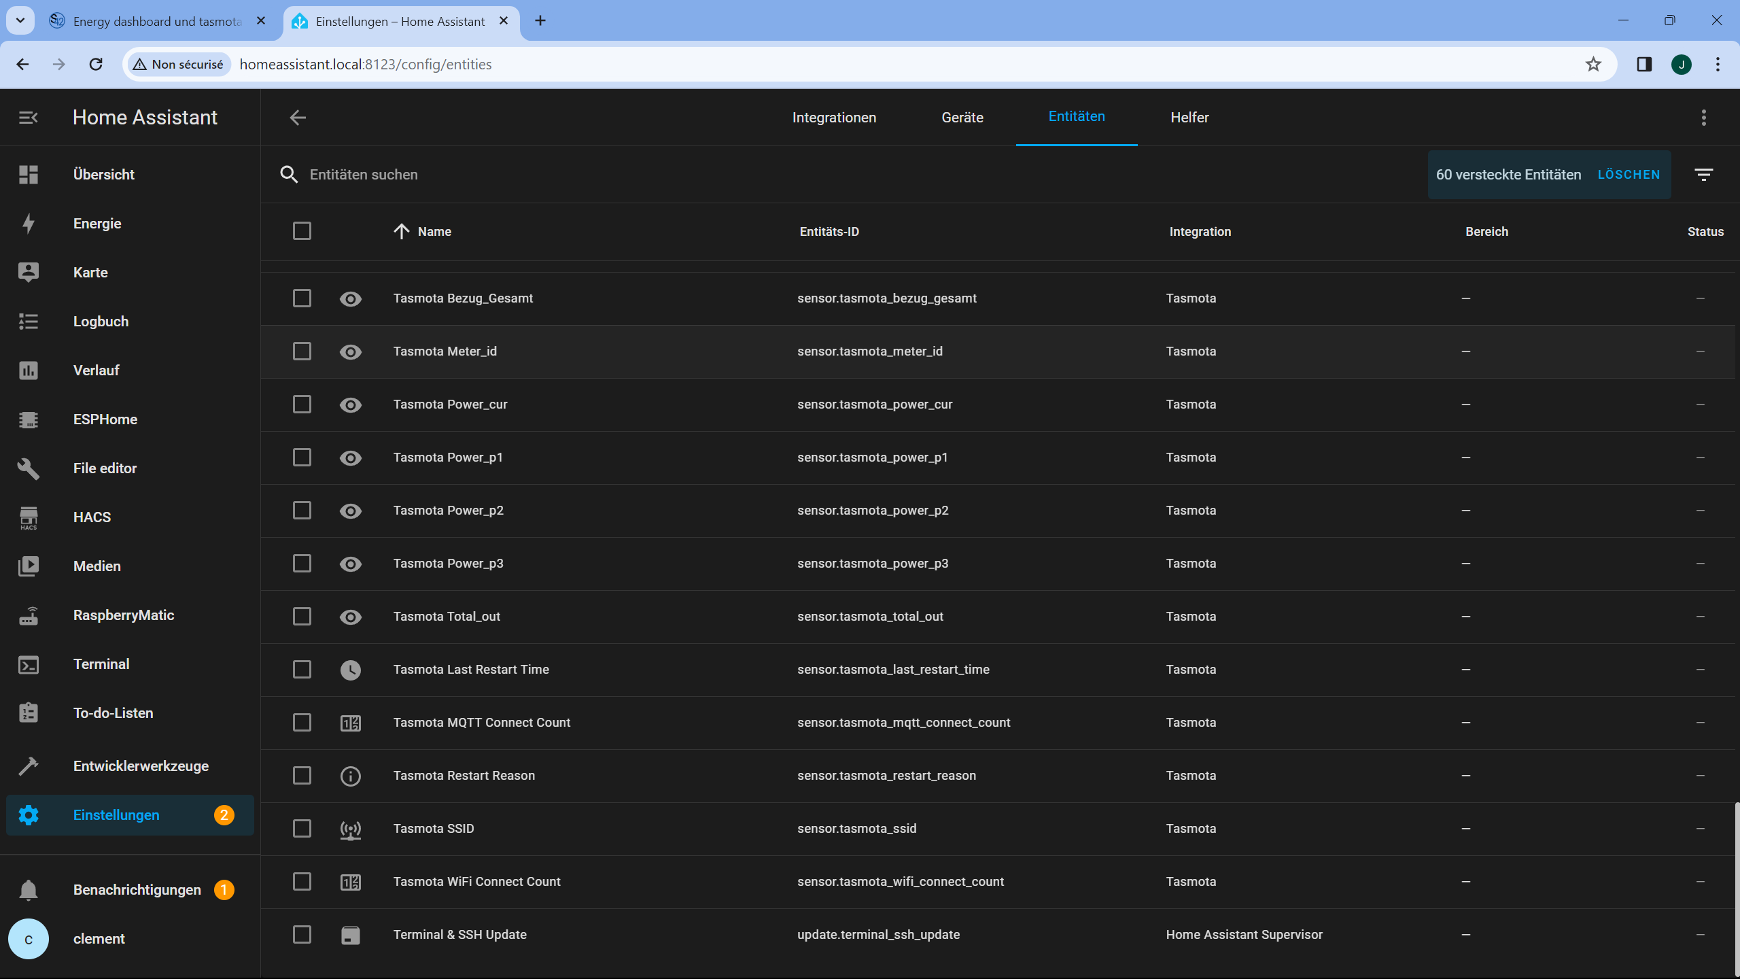Click the antenna icon of Tasmota SSID
This screenshot has height=979, width=1740.
click(351, 829)
